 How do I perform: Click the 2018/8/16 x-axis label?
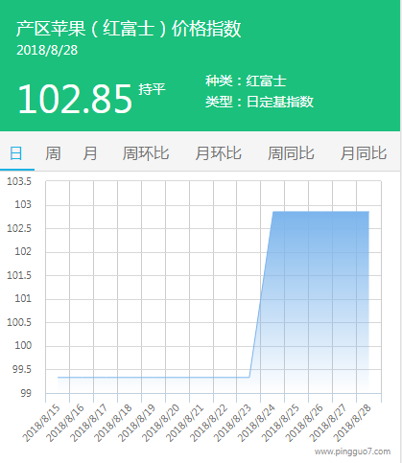tap(65, 423)
